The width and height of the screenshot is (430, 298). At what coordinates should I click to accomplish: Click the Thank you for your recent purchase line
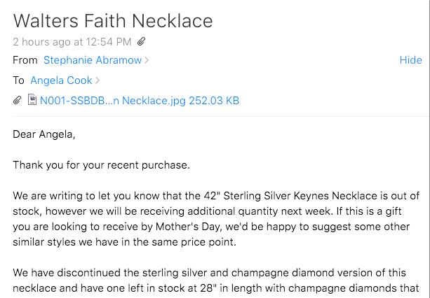(x=101, y=165)
